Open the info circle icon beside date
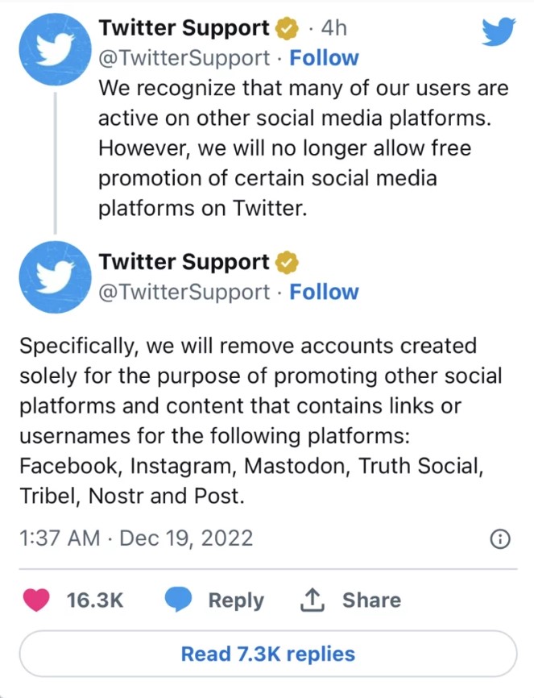 pyautogui.click(x=500, y=539)
